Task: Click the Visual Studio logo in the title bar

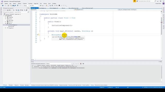Action: (2, 1)
